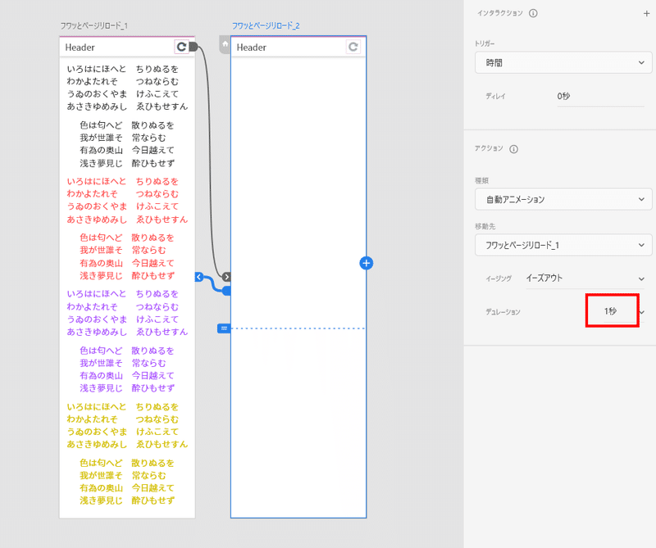
Task: Click black text 色は匂へど
Action: (x=101, y=125)
